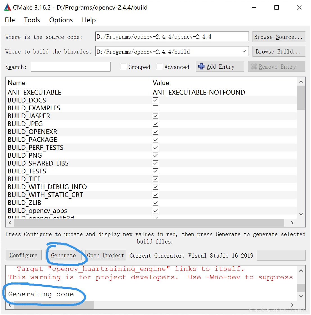Viewport: 311px width, 315px height.
Task: Maximize the CMake window
Action: (276, 7)
